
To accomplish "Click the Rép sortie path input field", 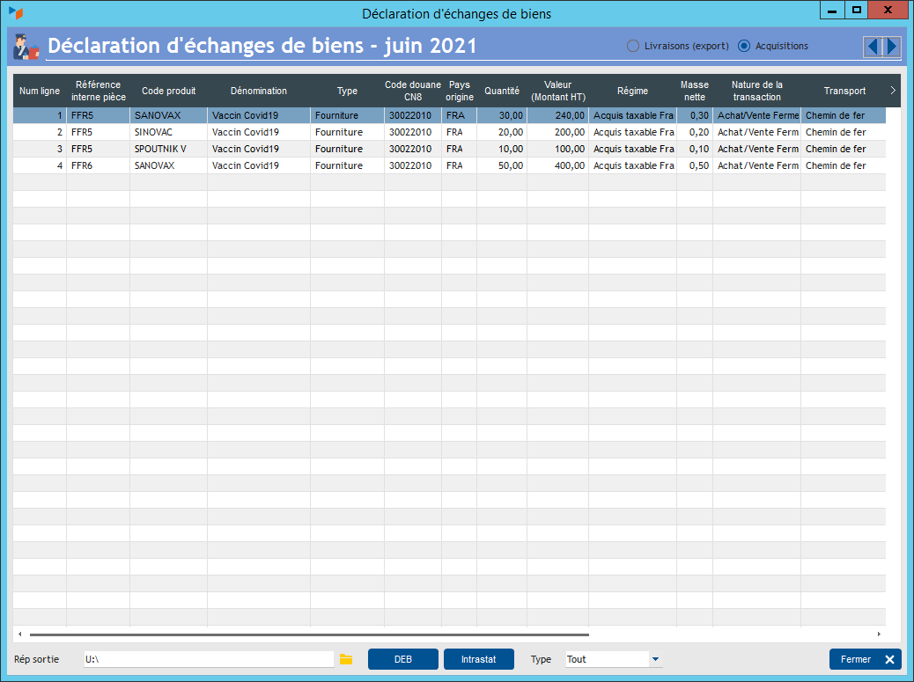I will (x=209, y=659).
